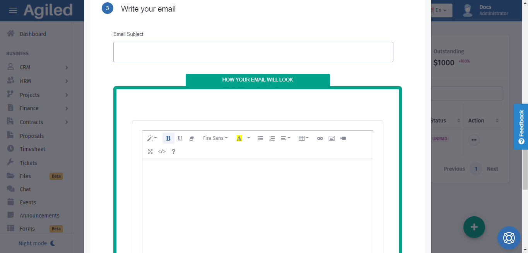
Task: Open the Fira Sans font dropdown
Action: click(x=215, y=138)
